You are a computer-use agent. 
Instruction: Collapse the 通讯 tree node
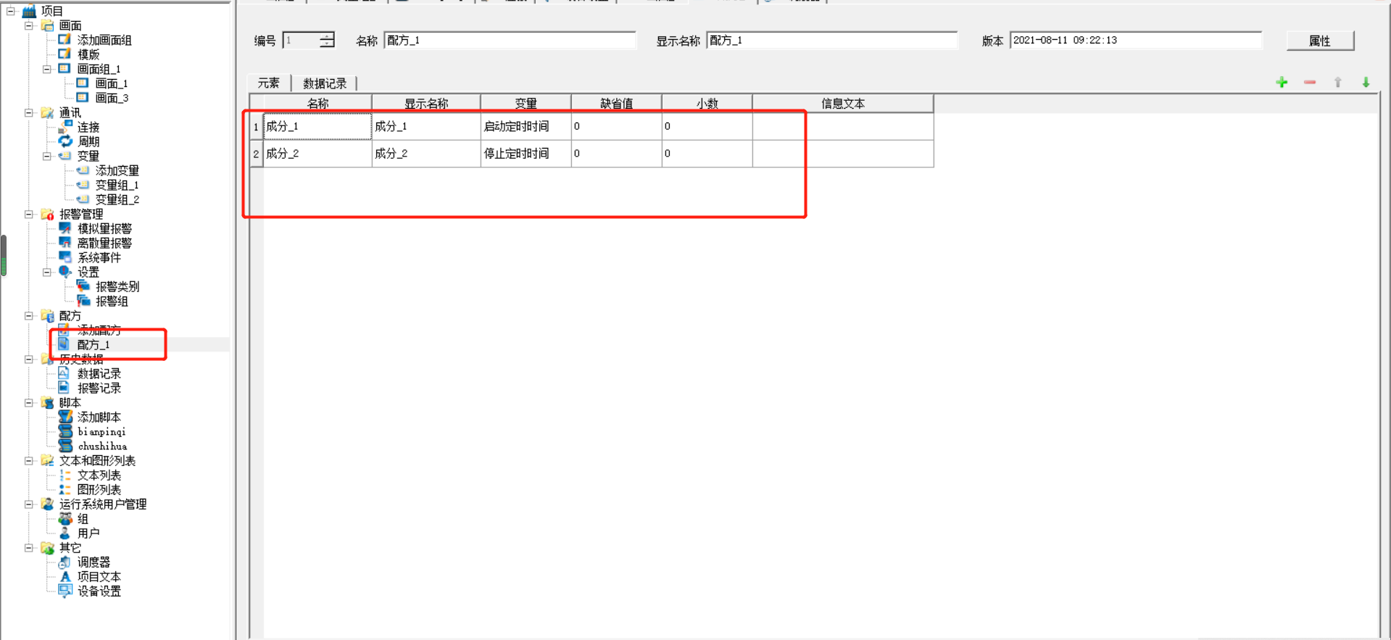[29, 112]
